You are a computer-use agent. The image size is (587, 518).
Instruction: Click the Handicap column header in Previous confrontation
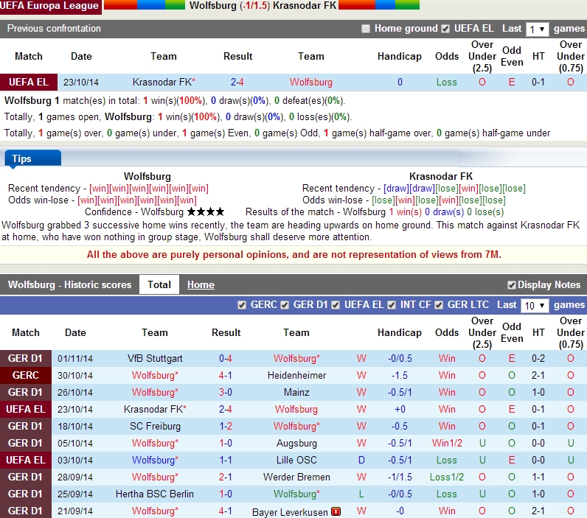400,57
